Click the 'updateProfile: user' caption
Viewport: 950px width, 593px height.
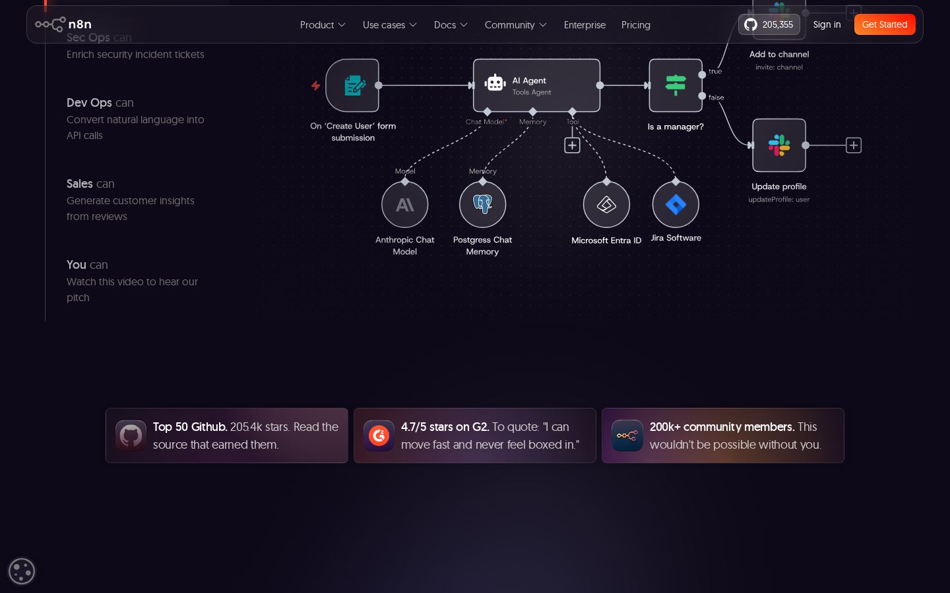point(779,199)
